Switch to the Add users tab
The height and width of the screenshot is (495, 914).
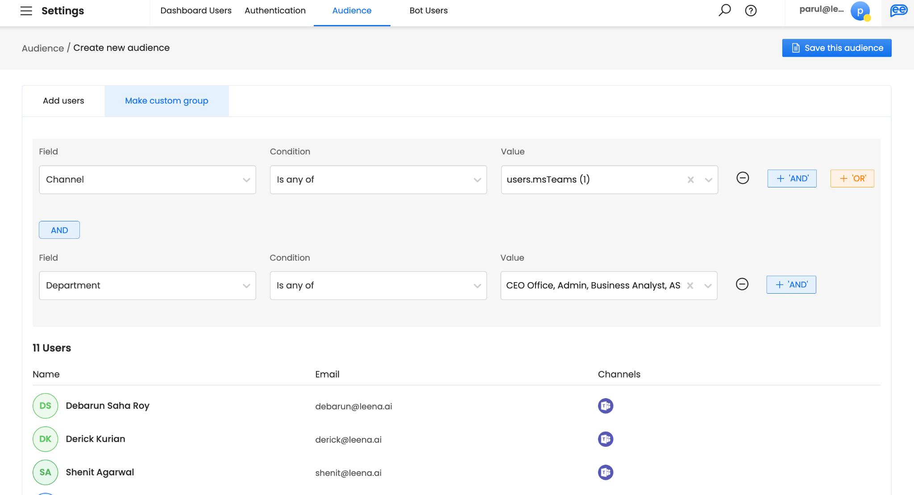coord(63,101)
